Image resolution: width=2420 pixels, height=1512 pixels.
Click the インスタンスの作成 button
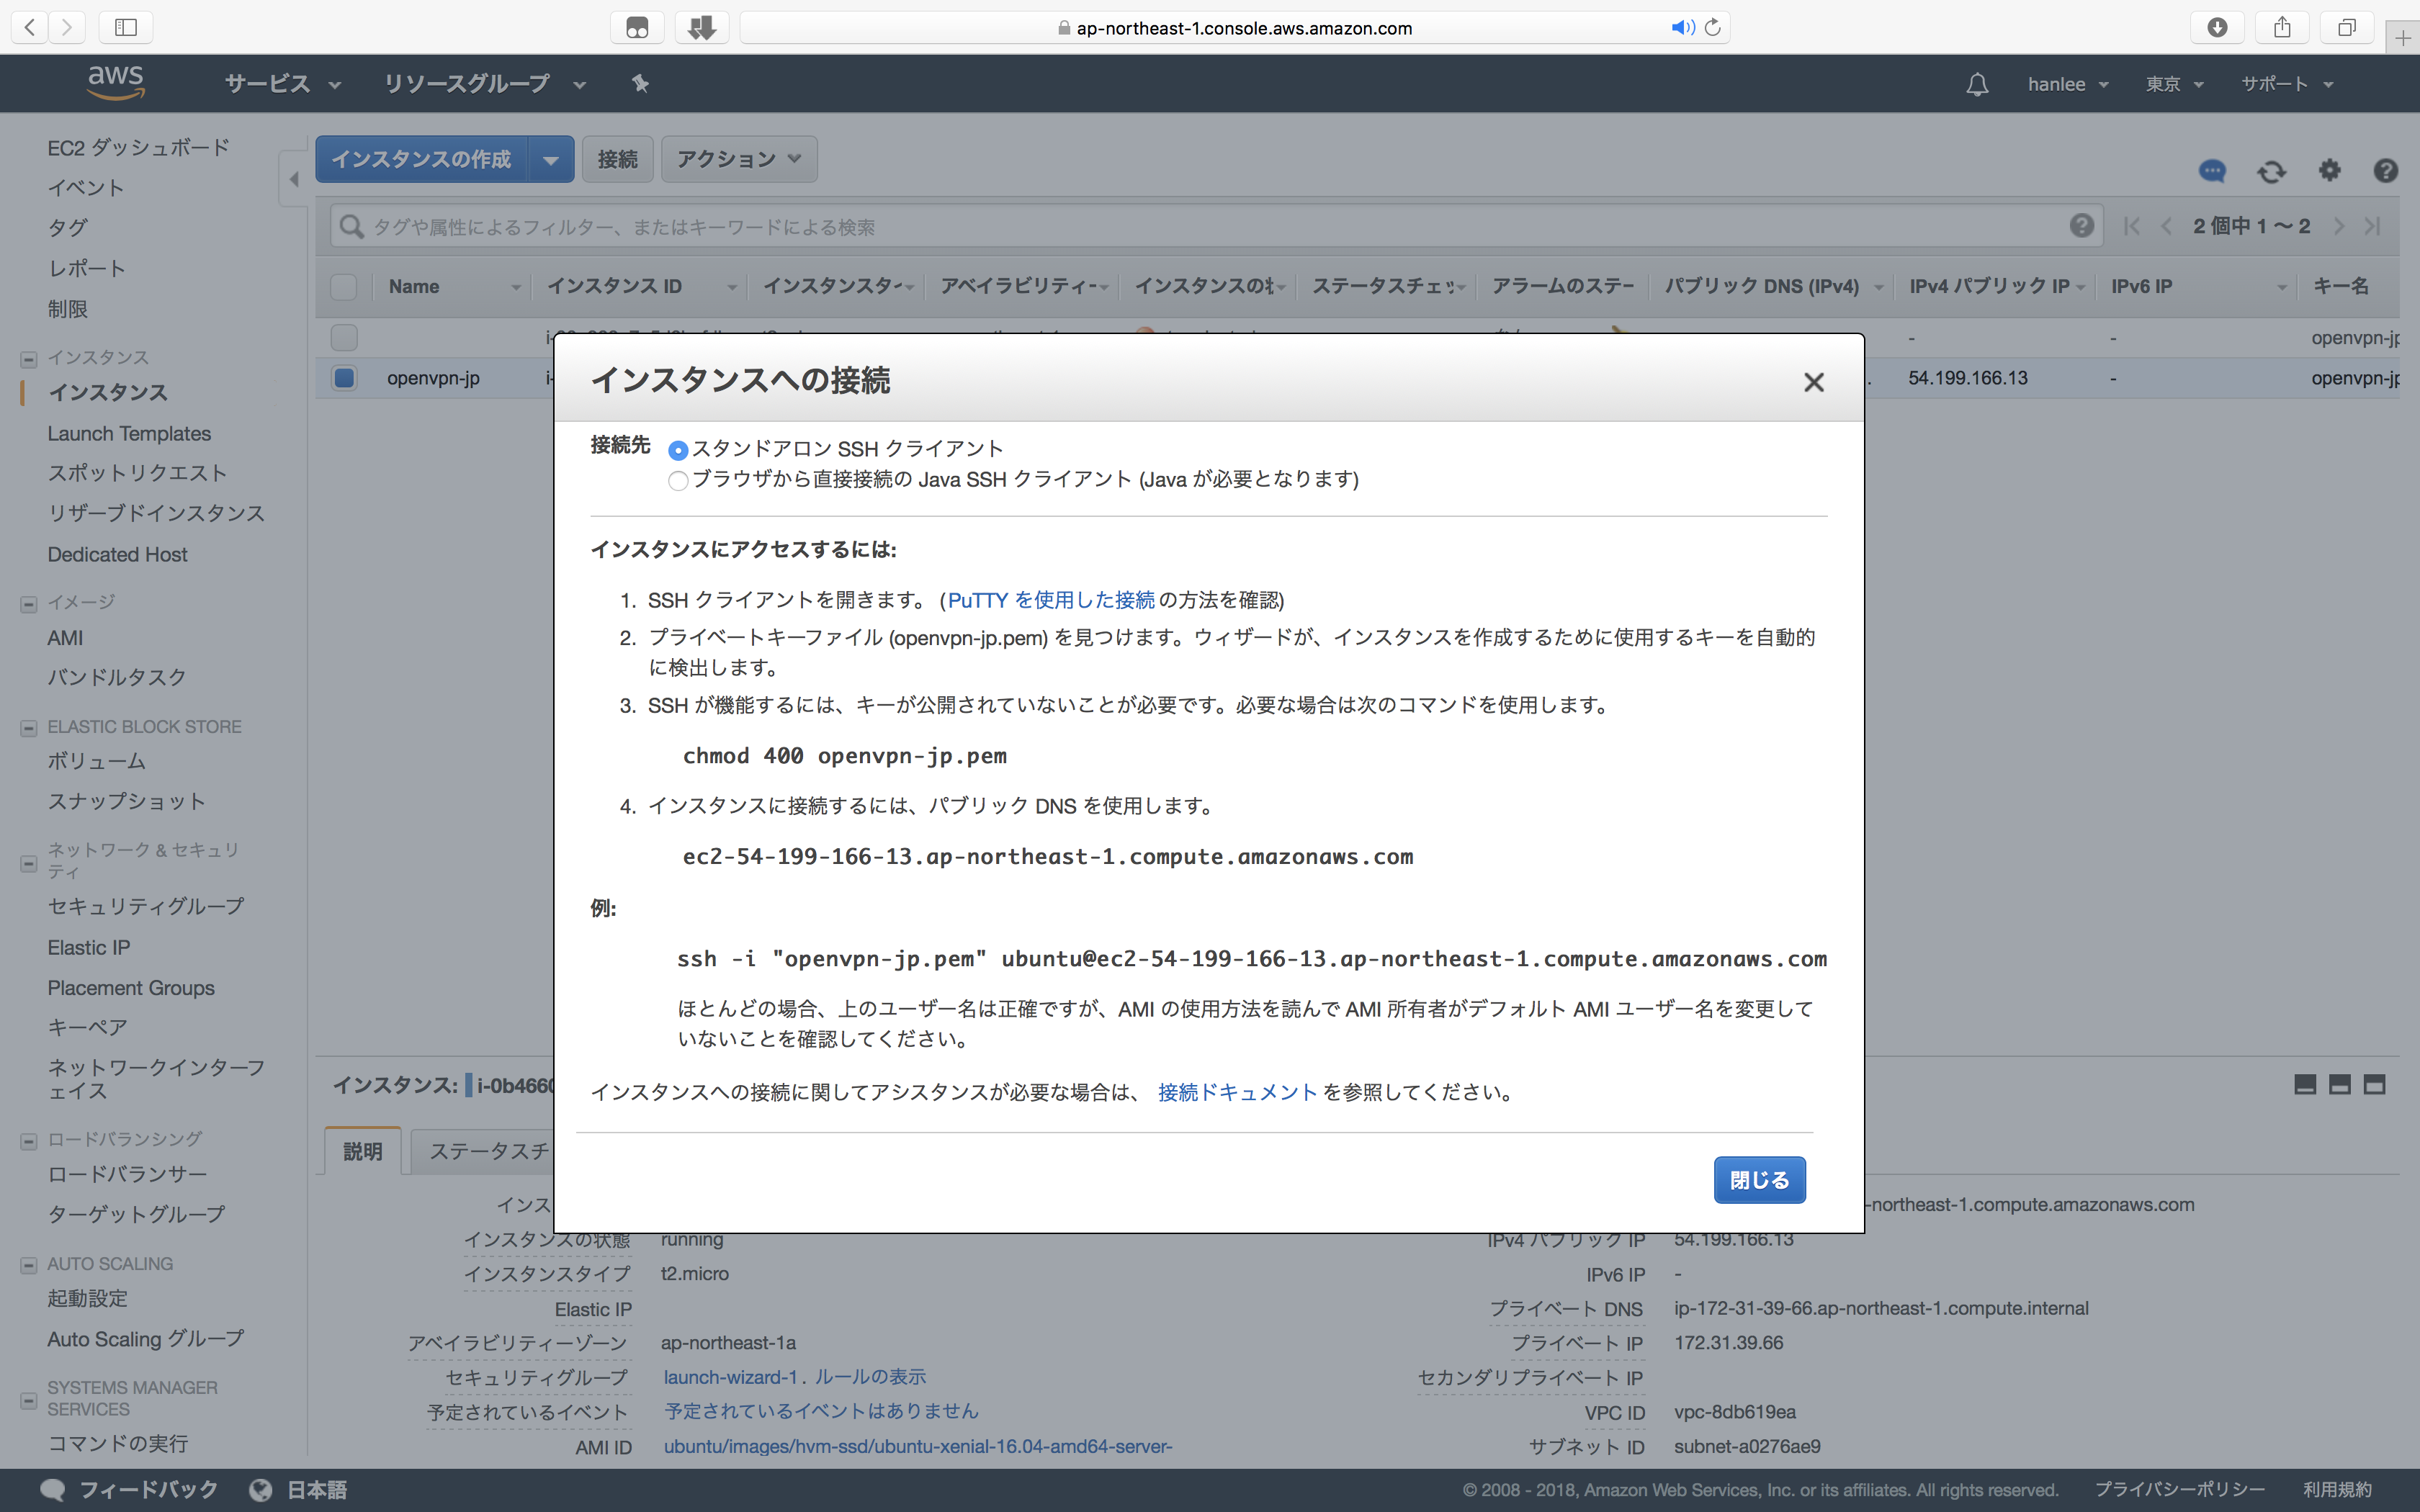[x=422, y=160]
